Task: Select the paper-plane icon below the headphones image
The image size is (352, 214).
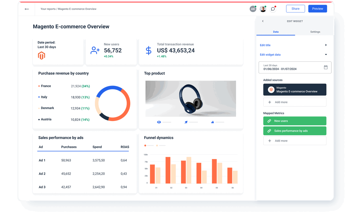Action: click(186, 122)
